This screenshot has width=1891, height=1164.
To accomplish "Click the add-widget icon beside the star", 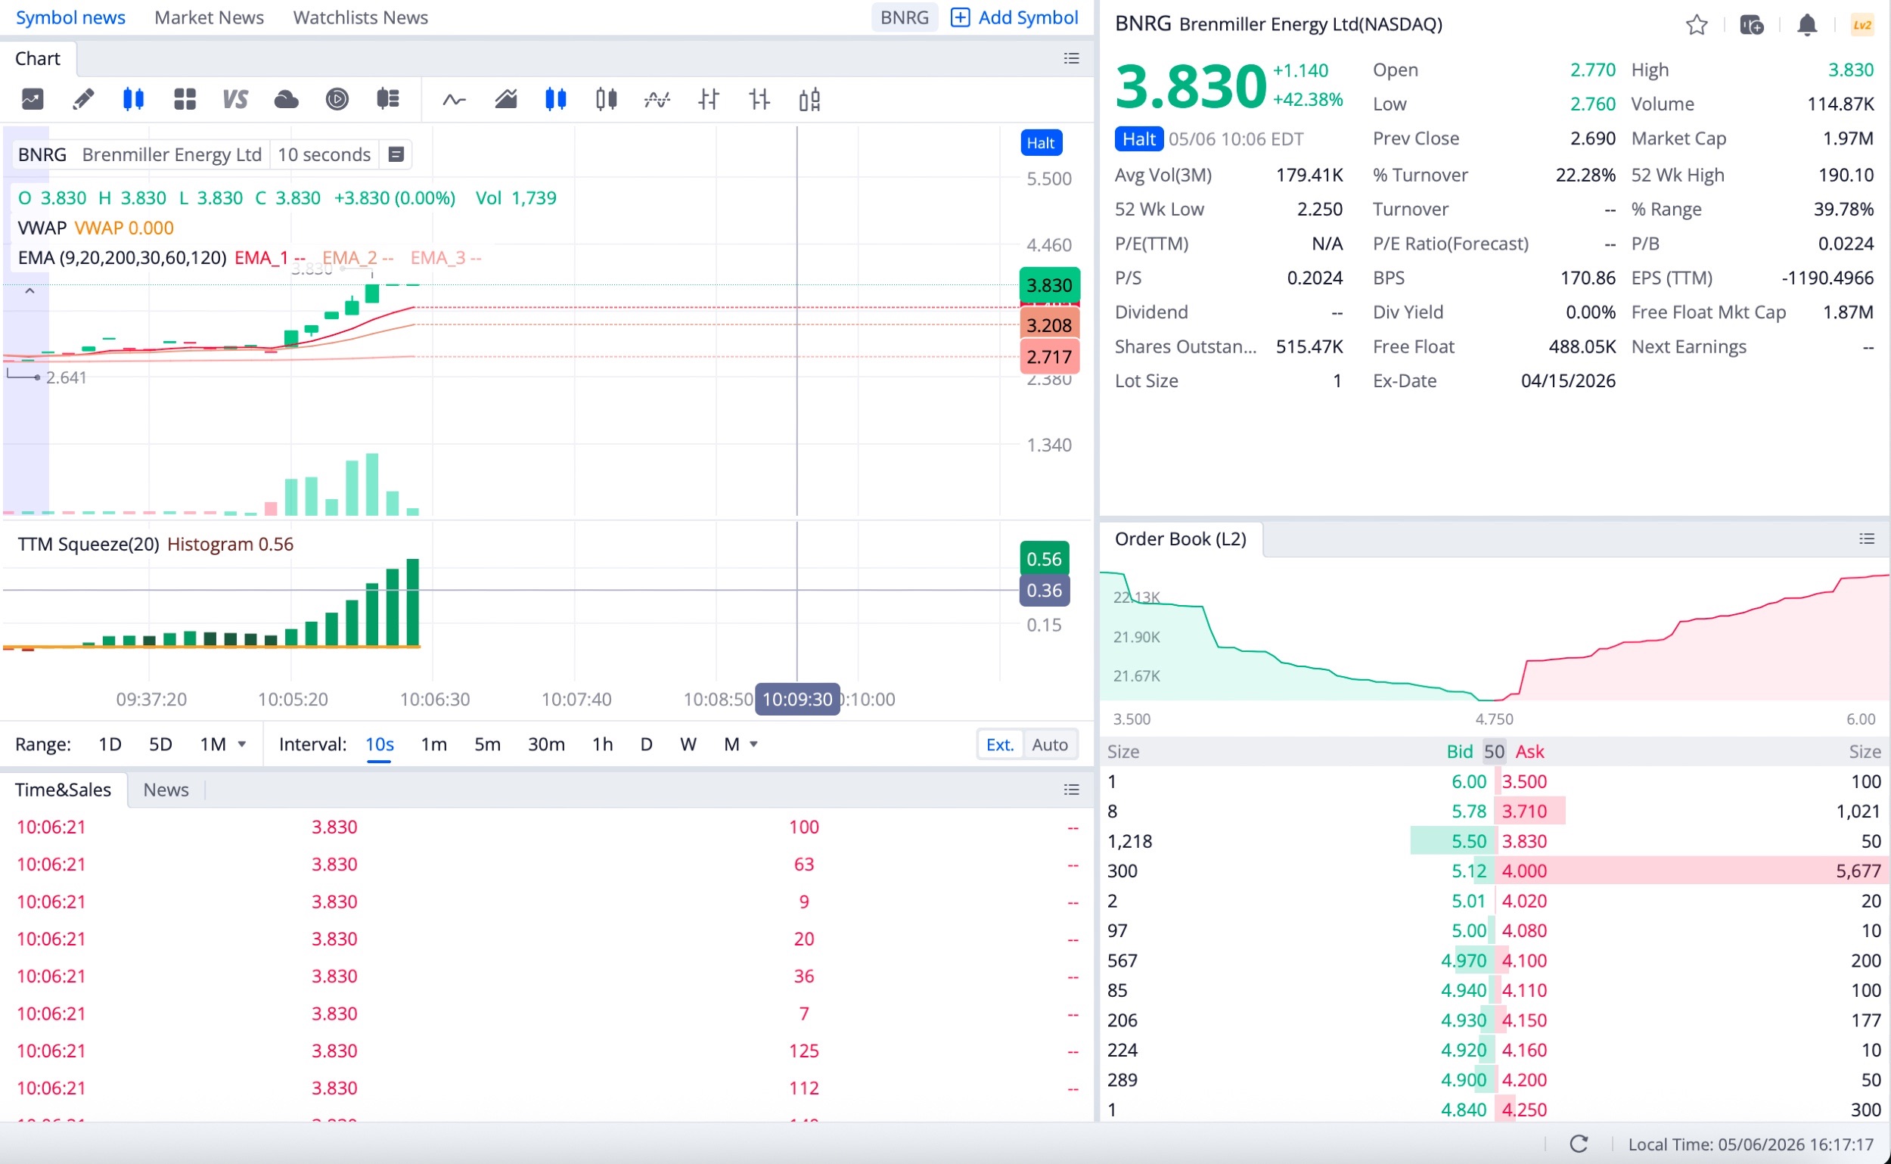I will pos(1752,26).
